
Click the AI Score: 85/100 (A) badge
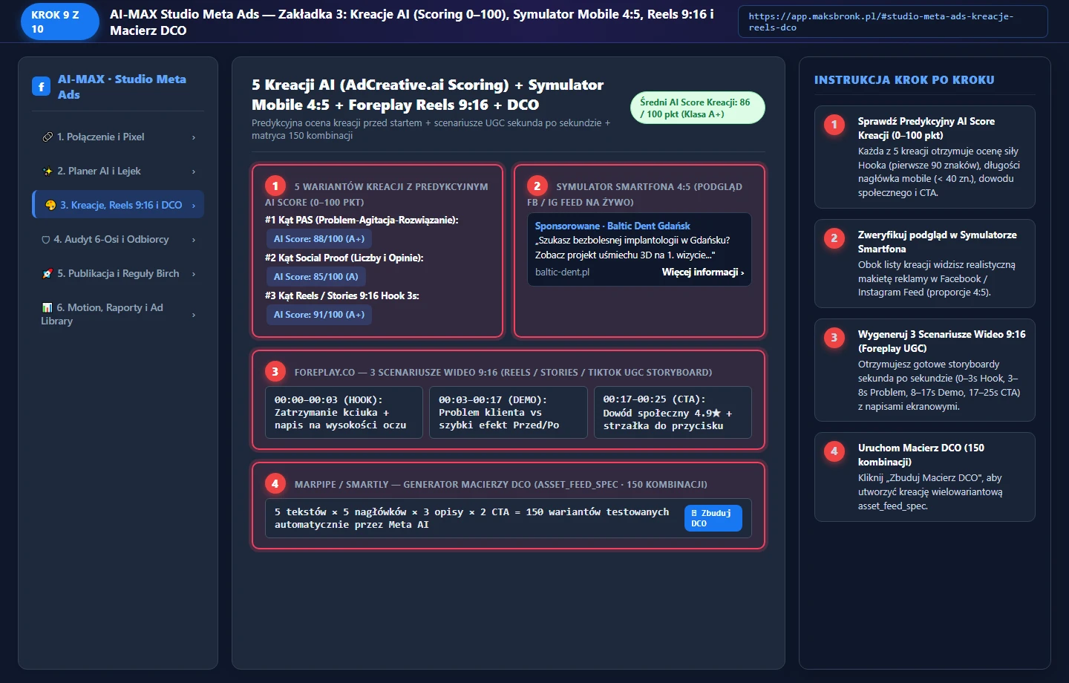[x=316, y=277]
